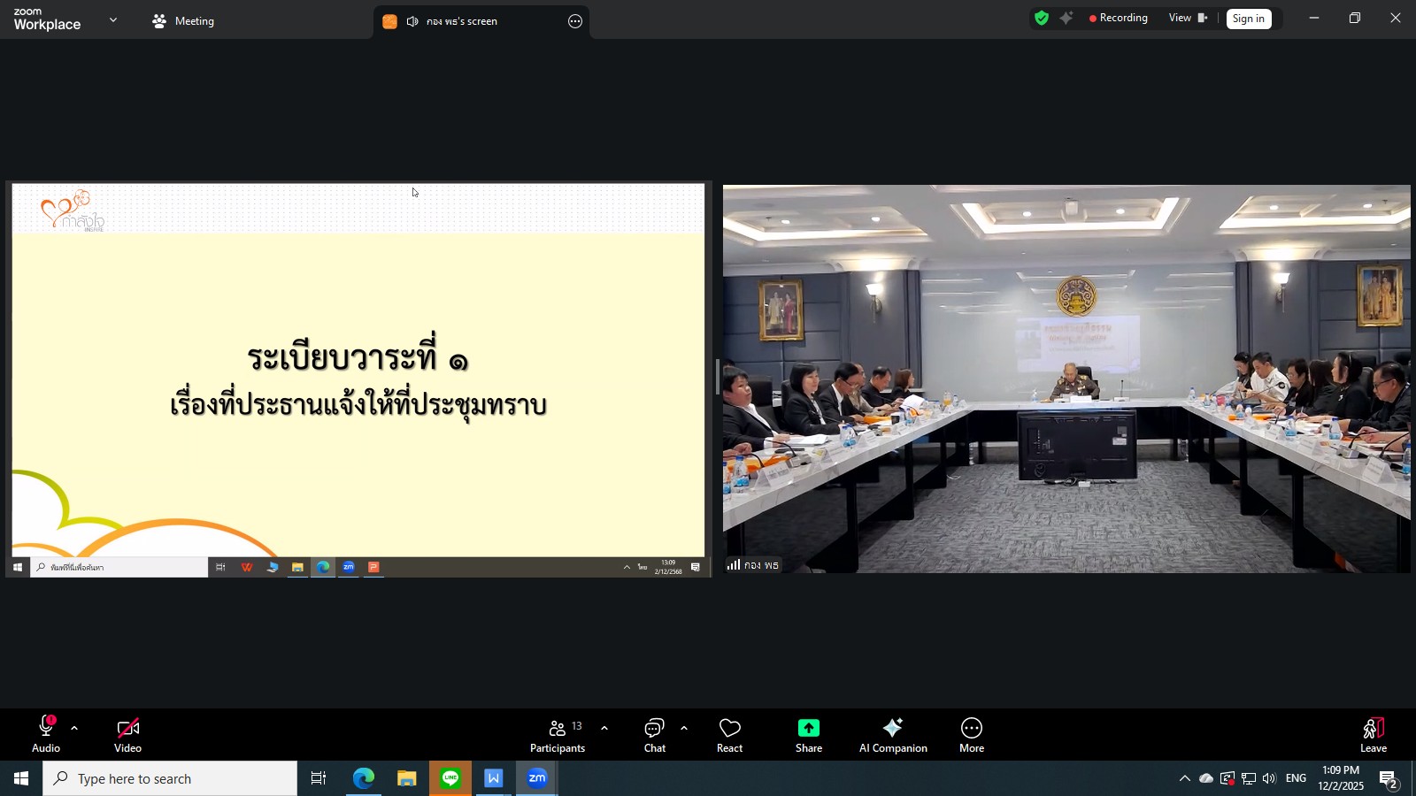Click the green Share screen icon
The image size is (1416, 796).
coord(808,728)
